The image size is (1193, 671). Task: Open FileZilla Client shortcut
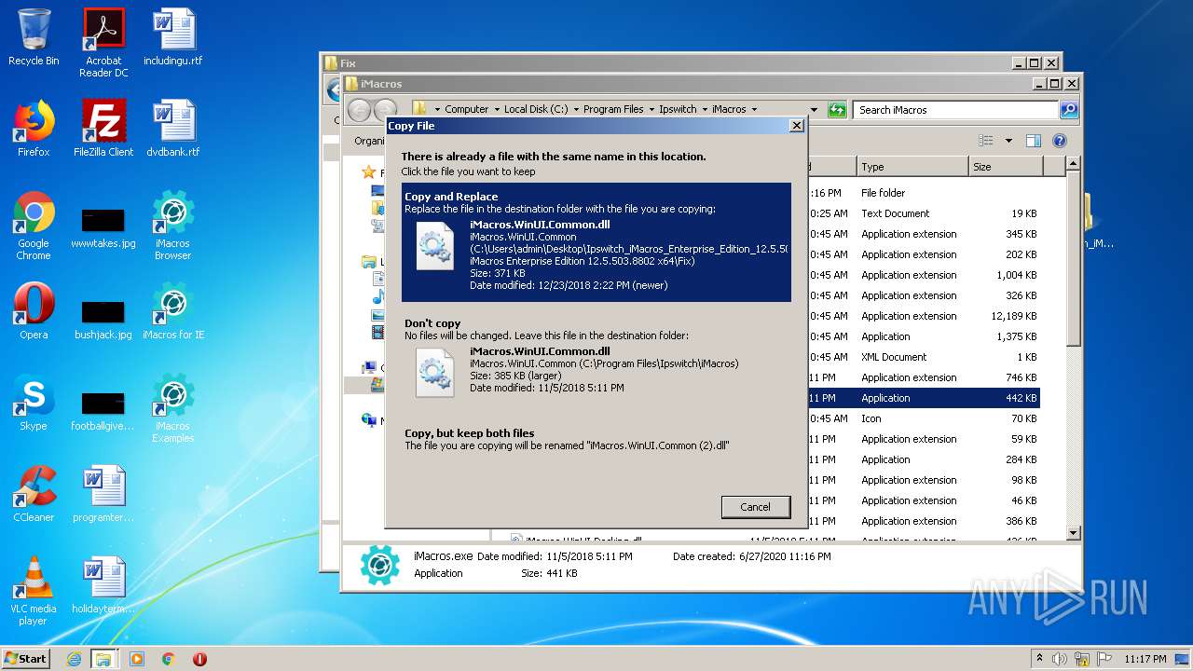(x=103, y=129)
